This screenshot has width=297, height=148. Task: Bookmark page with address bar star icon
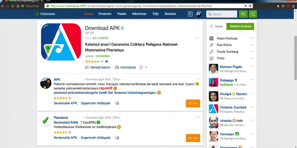click(x=246, y=6)
